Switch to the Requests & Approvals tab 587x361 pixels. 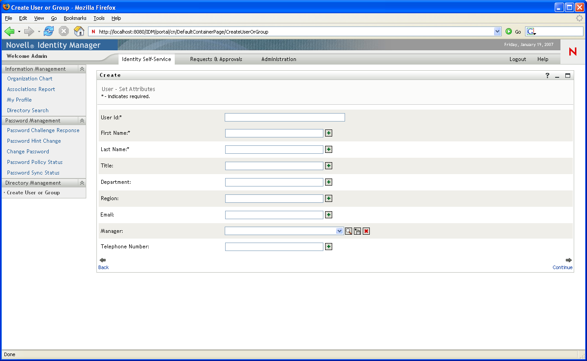pyautogui.click(x=216, y=59)
